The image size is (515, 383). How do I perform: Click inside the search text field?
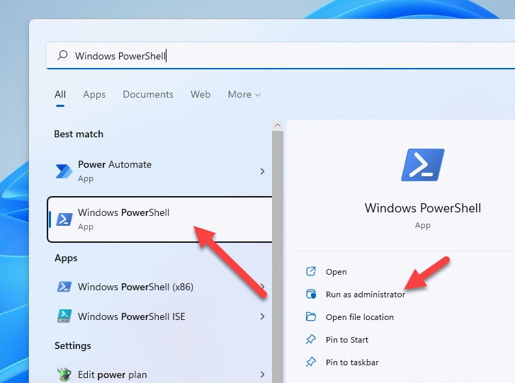click(x=281, y=55)
